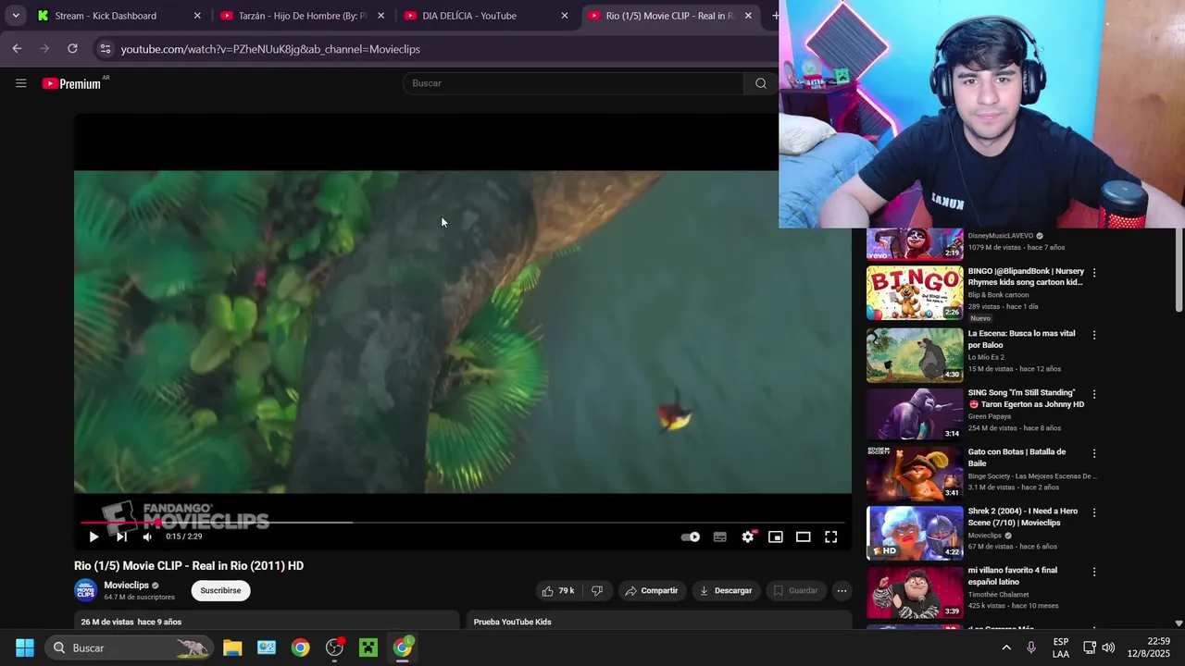
Task: Open the YouTube hamburger guide menu
Action: (x=20, y=83)
